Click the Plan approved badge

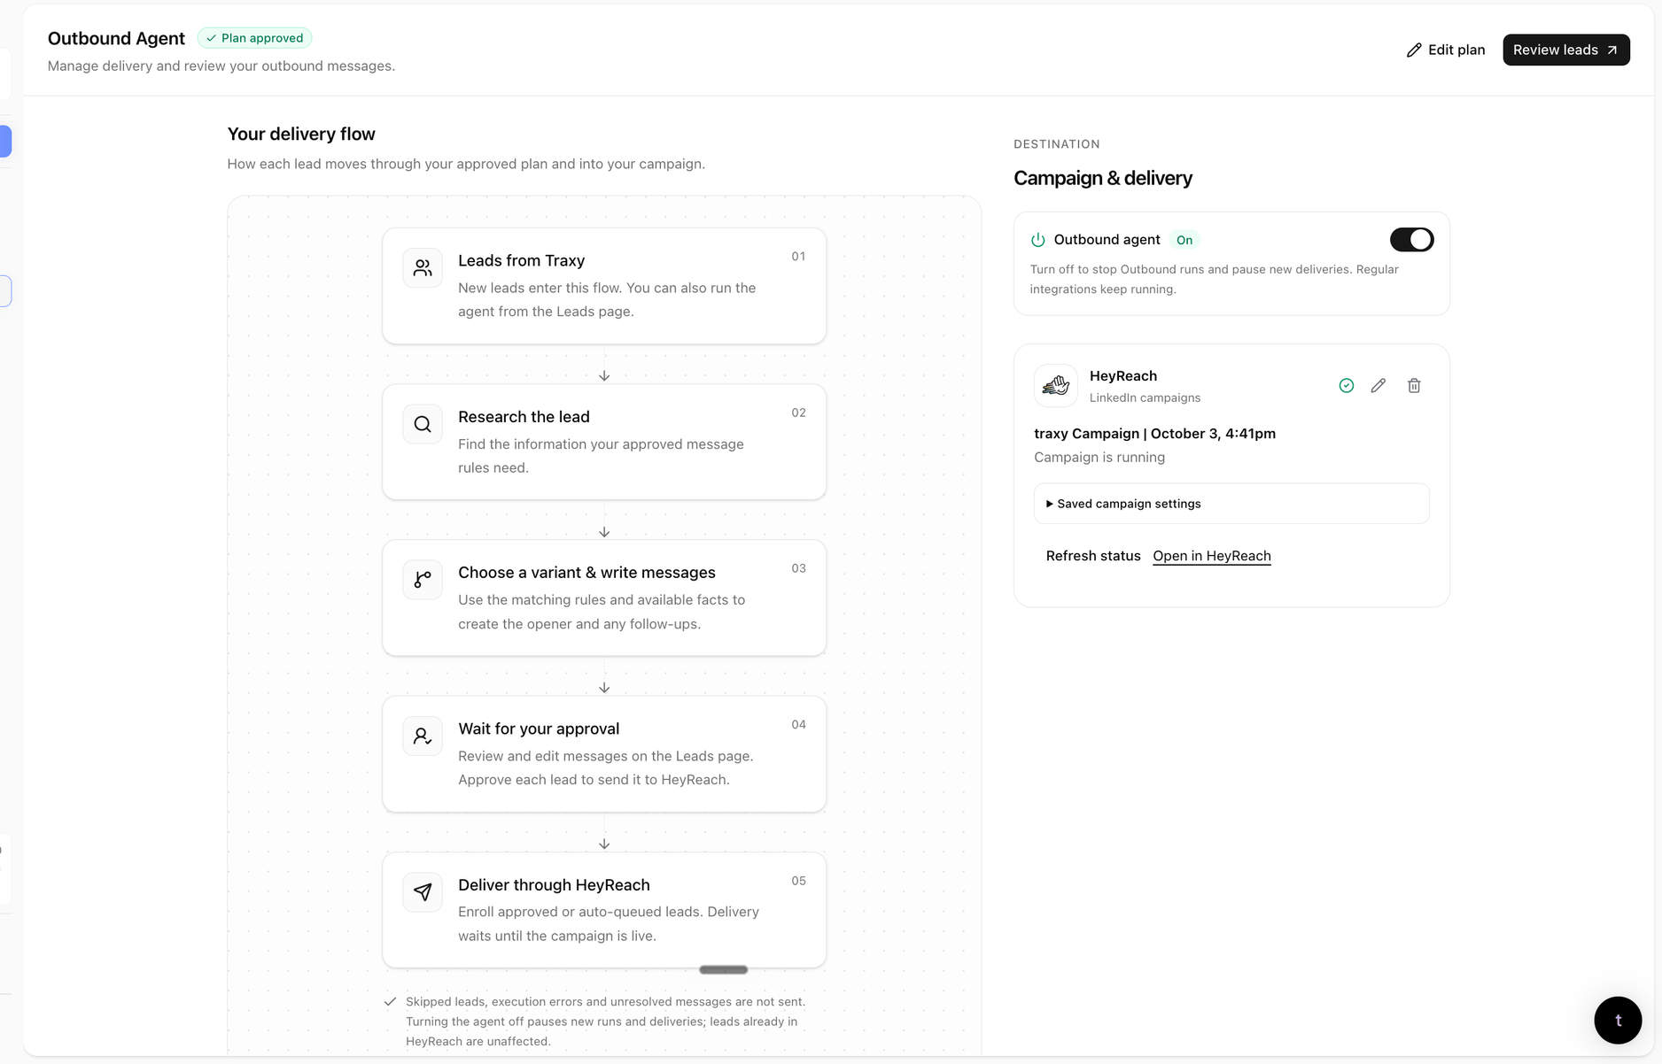254,38
